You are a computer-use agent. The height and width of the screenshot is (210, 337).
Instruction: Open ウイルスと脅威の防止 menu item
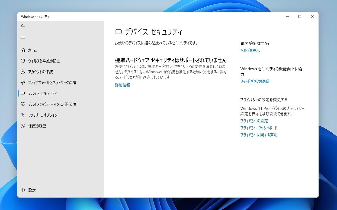(x=44, y=61)
